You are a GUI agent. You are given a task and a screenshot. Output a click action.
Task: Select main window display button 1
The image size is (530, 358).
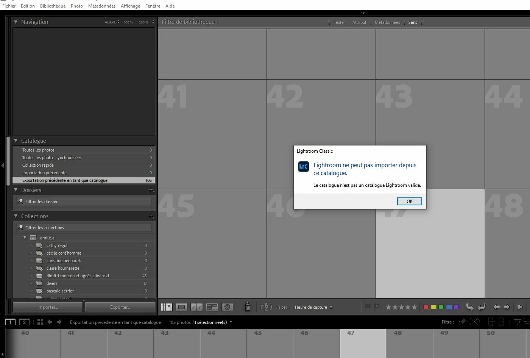click(x=10, y=322)
